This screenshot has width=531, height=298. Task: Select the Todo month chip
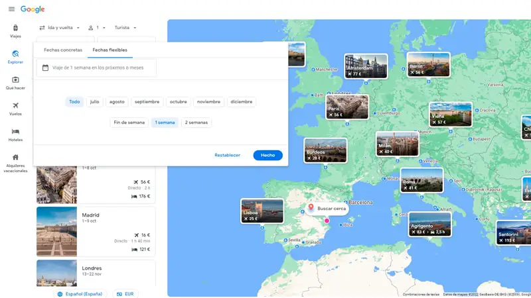tap(74, 102)
